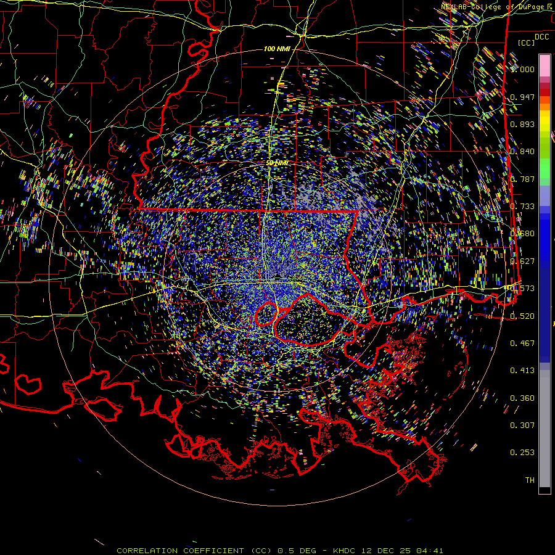Screen dimensions: 555x555
Task: Select the 0.467 scale label
Action: coord(522,343)
